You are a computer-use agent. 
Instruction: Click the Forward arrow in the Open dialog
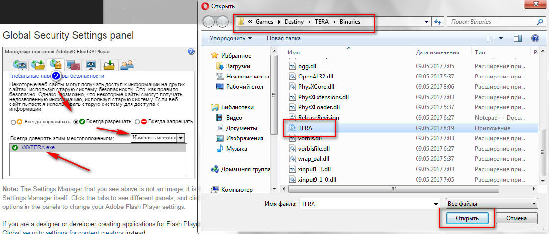click(222, 22)
